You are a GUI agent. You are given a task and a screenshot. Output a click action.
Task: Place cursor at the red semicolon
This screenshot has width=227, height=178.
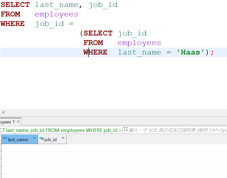pyautogui.click(x=212, y=52)
